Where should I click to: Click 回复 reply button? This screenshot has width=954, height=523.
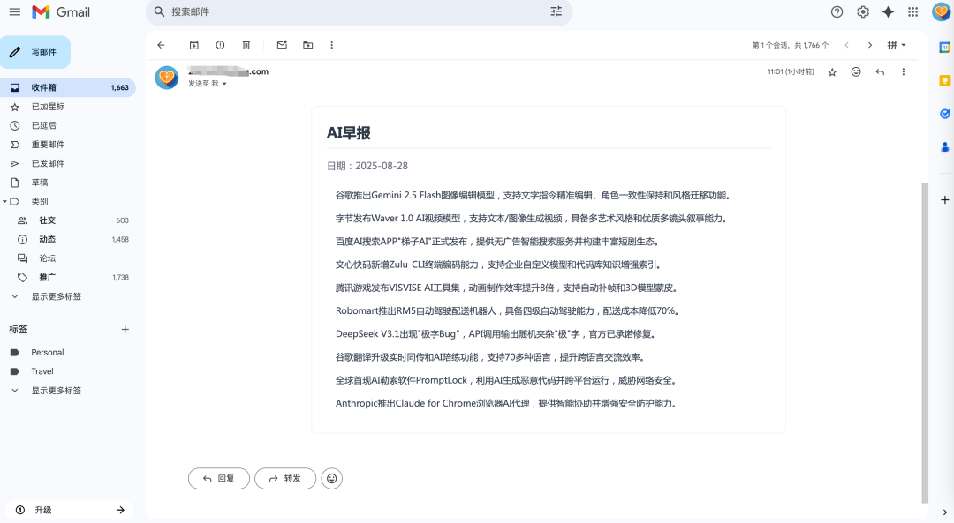tap(219, 479)
